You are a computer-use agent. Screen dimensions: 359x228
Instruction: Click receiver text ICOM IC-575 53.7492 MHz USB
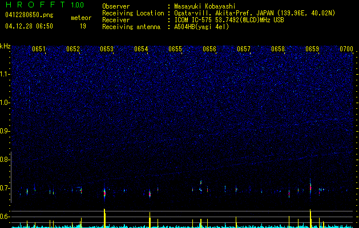pyautogui.click(x=229, y=20)
